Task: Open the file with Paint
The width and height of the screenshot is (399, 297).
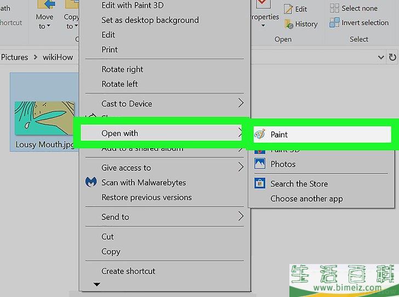Action: coord(322,135)
